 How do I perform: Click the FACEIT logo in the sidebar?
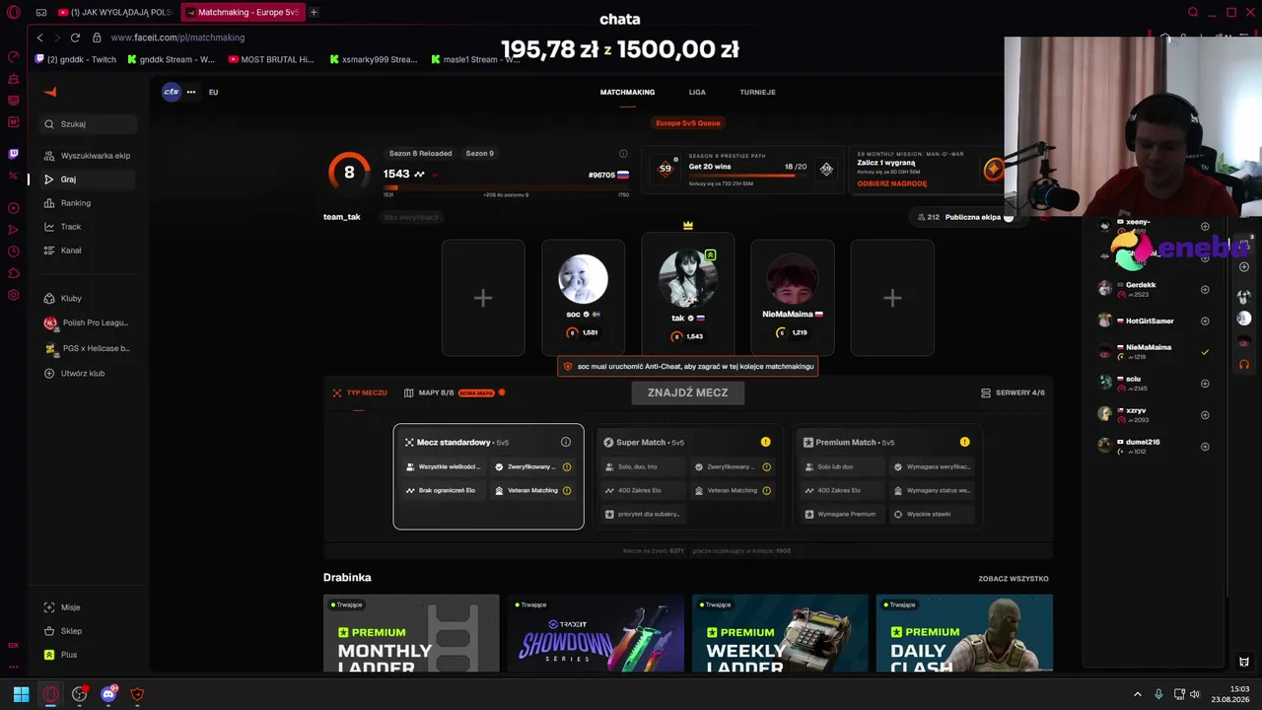[50, 92]
